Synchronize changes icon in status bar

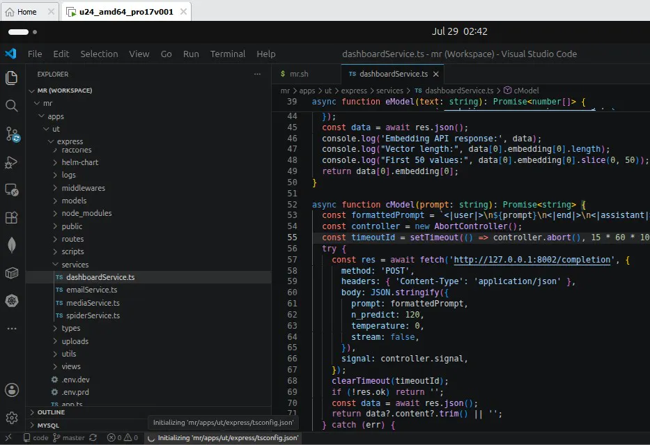(93, 437)
